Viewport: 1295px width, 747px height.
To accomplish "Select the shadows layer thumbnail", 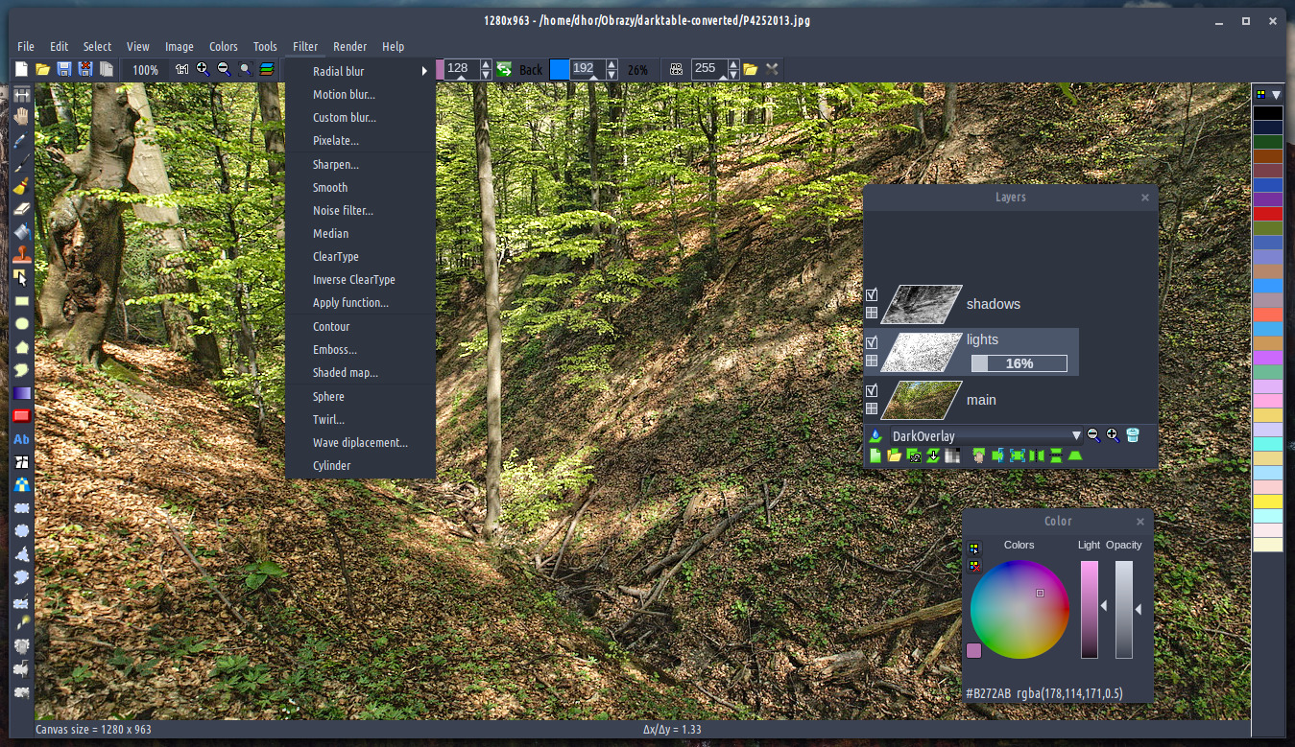I will 922,304.
